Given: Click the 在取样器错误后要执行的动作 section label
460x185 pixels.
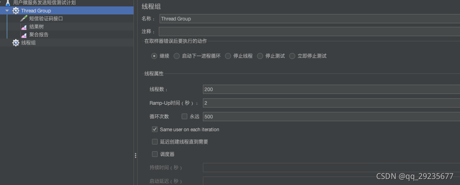Looking at the screenshot, I should (x=176, y=41).
